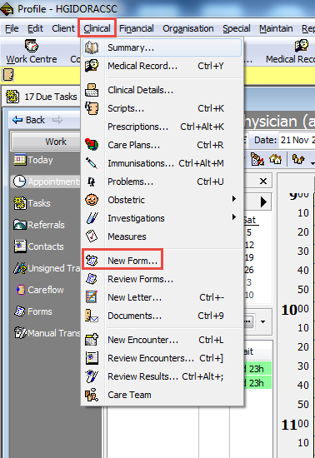Image resolution: width=315 pixels, height=458 pixels.
Task: Choose Scripts in the Clinical menu
Action: tap(162, 108)
